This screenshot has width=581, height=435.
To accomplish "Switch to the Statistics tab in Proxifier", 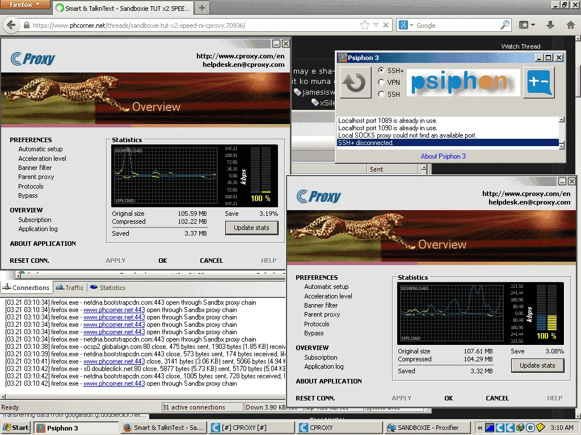I will click(107, 287).
